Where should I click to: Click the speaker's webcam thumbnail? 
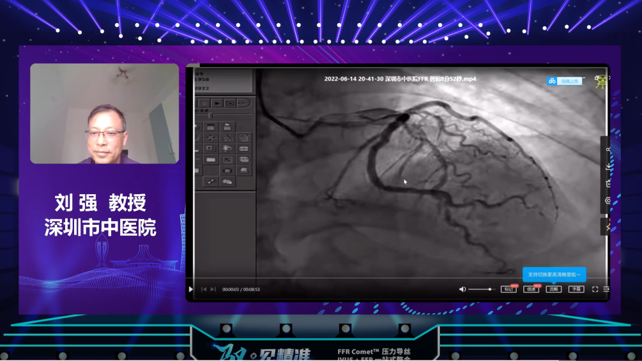tap(104, 113)
